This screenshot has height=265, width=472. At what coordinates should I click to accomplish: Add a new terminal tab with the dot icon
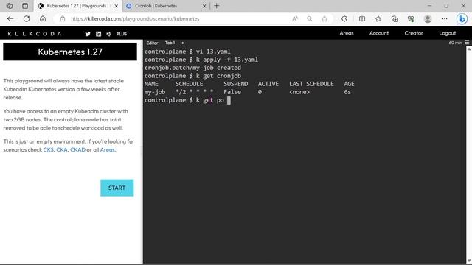tap(182, 43)
